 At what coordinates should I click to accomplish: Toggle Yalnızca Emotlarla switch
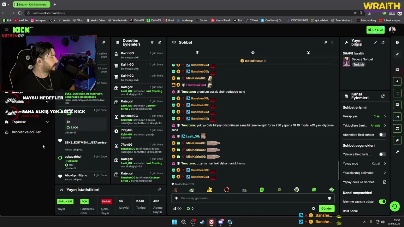click(382, 154)
